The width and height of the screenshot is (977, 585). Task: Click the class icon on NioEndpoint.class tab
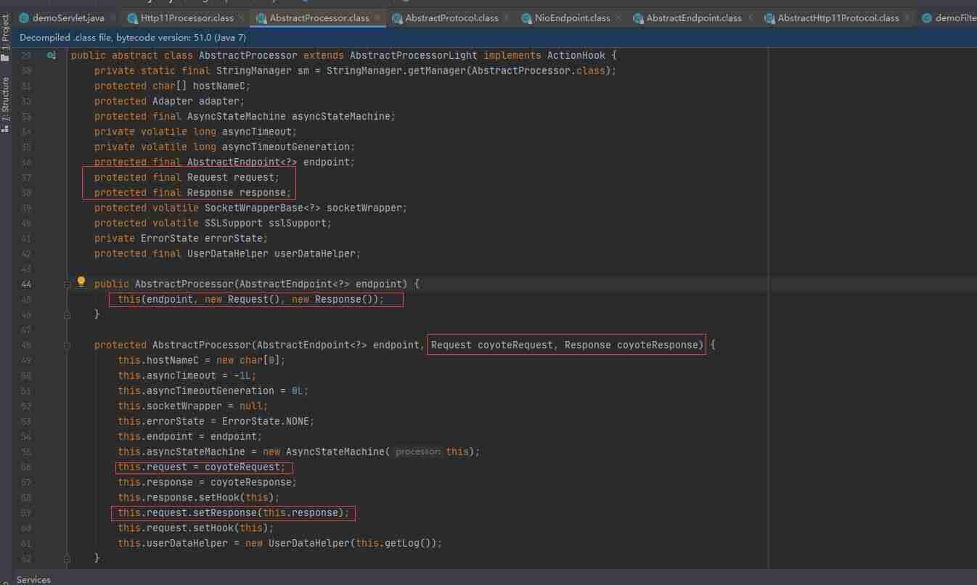(527, 18)
